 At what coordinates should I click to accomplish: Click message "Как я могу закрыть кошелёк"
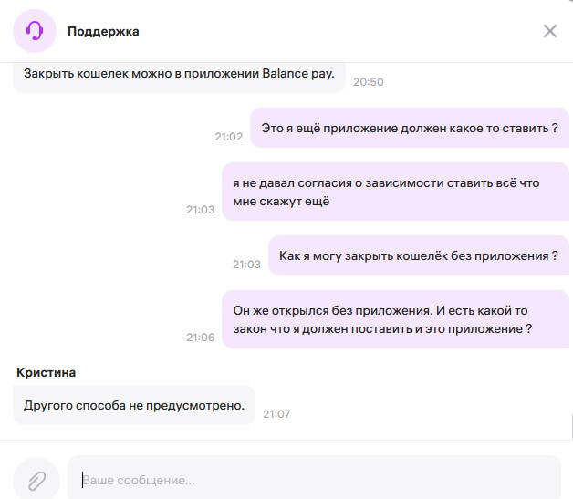418,256
